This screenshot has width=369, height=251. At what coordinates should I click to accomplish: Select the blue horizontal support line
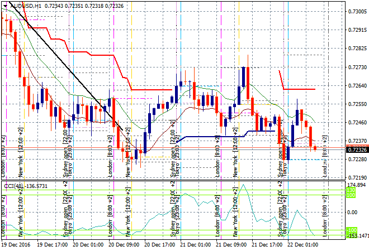pos(207,137)
